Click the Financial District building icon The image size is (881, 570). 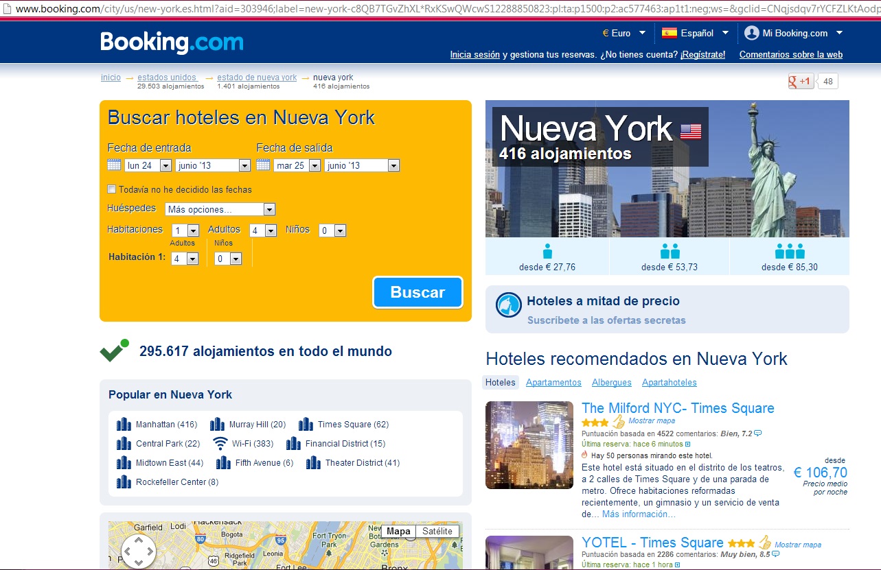tap(293, 444)
